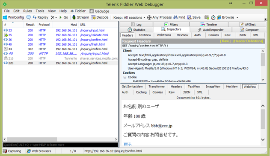Click the WebView scroll up arrow
Image resolution: width=270 pixels, height=156 pixels.
pos(263,106)
